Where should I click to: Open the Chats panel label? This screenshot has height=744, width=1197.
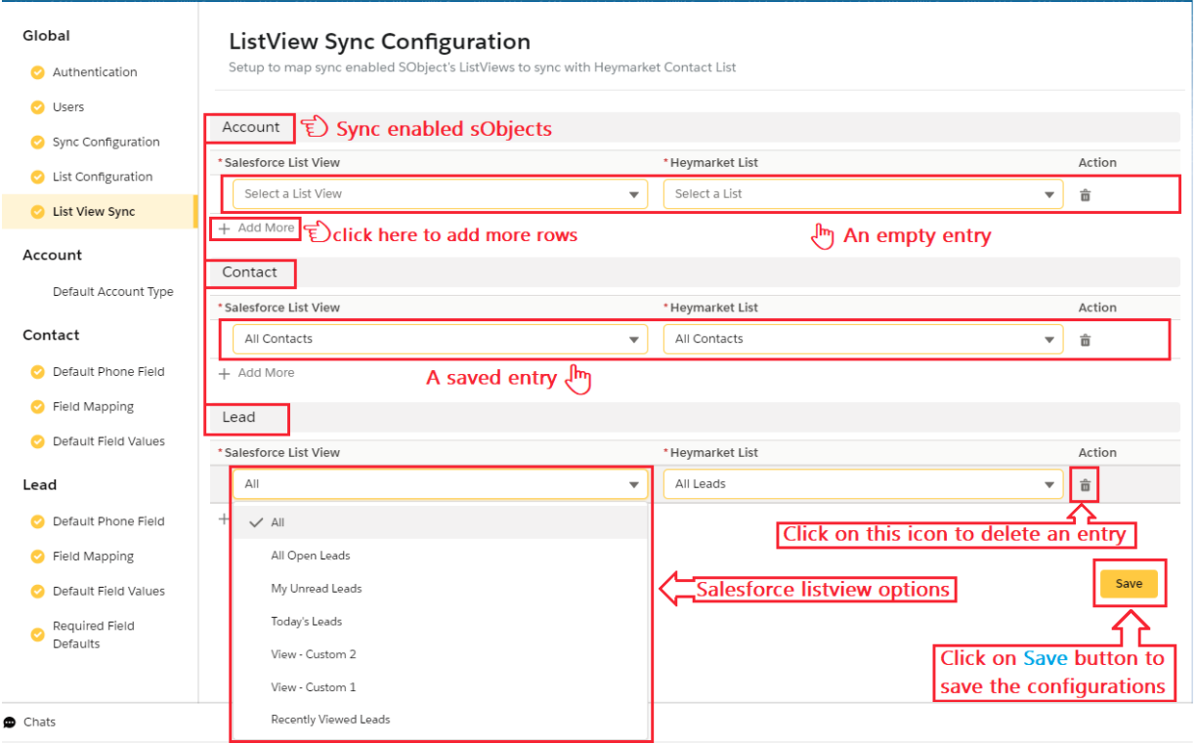[39, 723]
